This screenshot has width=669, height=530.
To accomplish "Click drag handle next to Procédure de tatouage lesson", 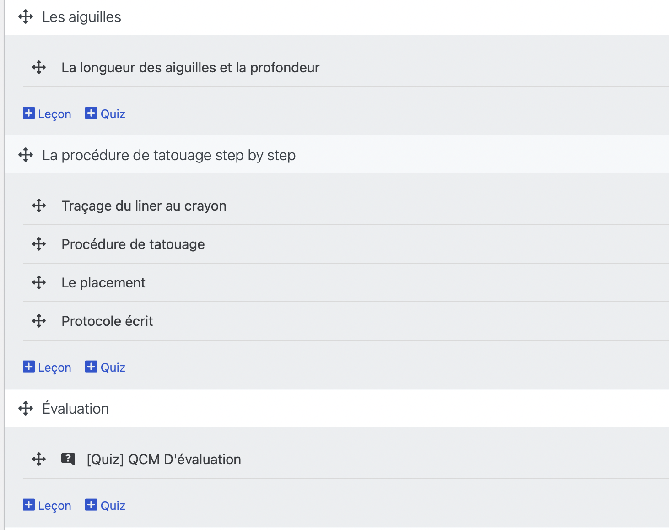I will click(39, 244).
